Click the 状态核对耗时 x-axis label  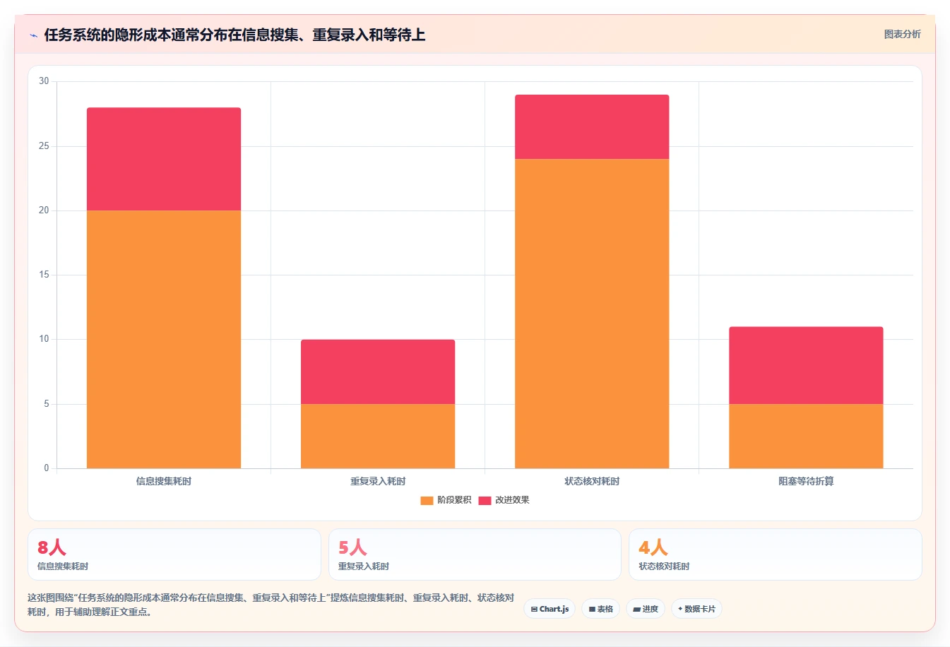(592, 481)
